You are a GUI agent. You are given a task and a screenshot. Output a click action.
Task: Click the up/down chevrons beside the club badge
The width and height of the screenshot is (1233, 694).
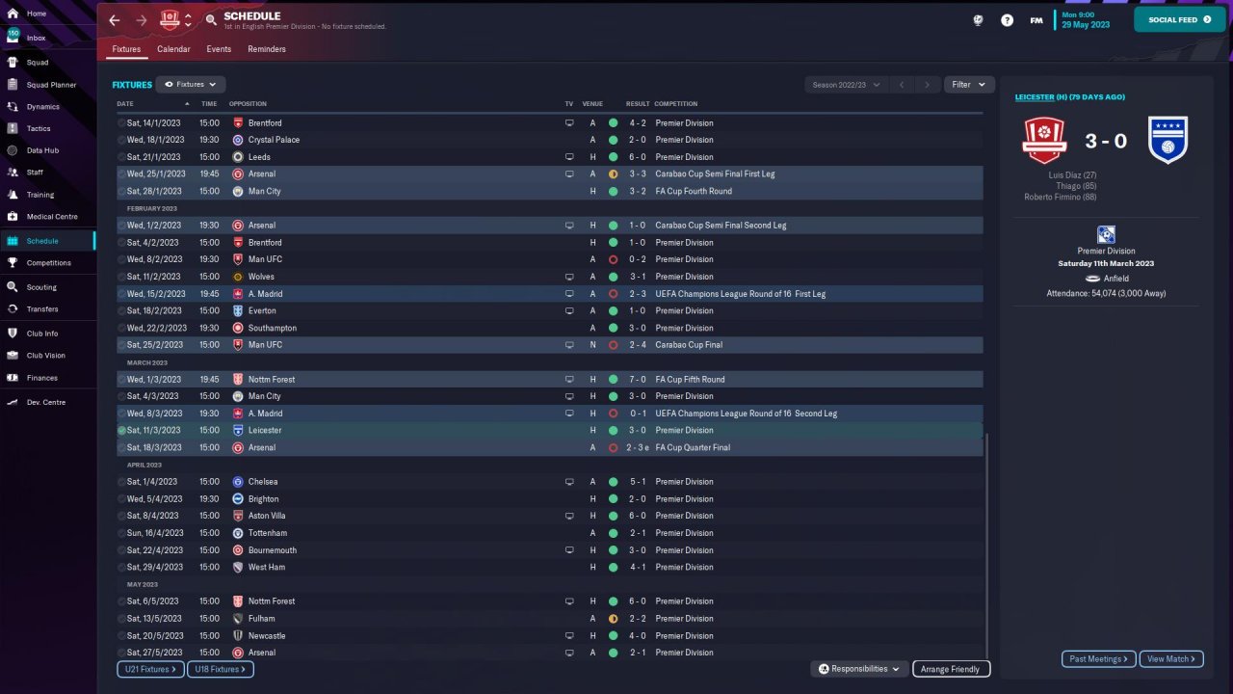(x=188, y=20)
